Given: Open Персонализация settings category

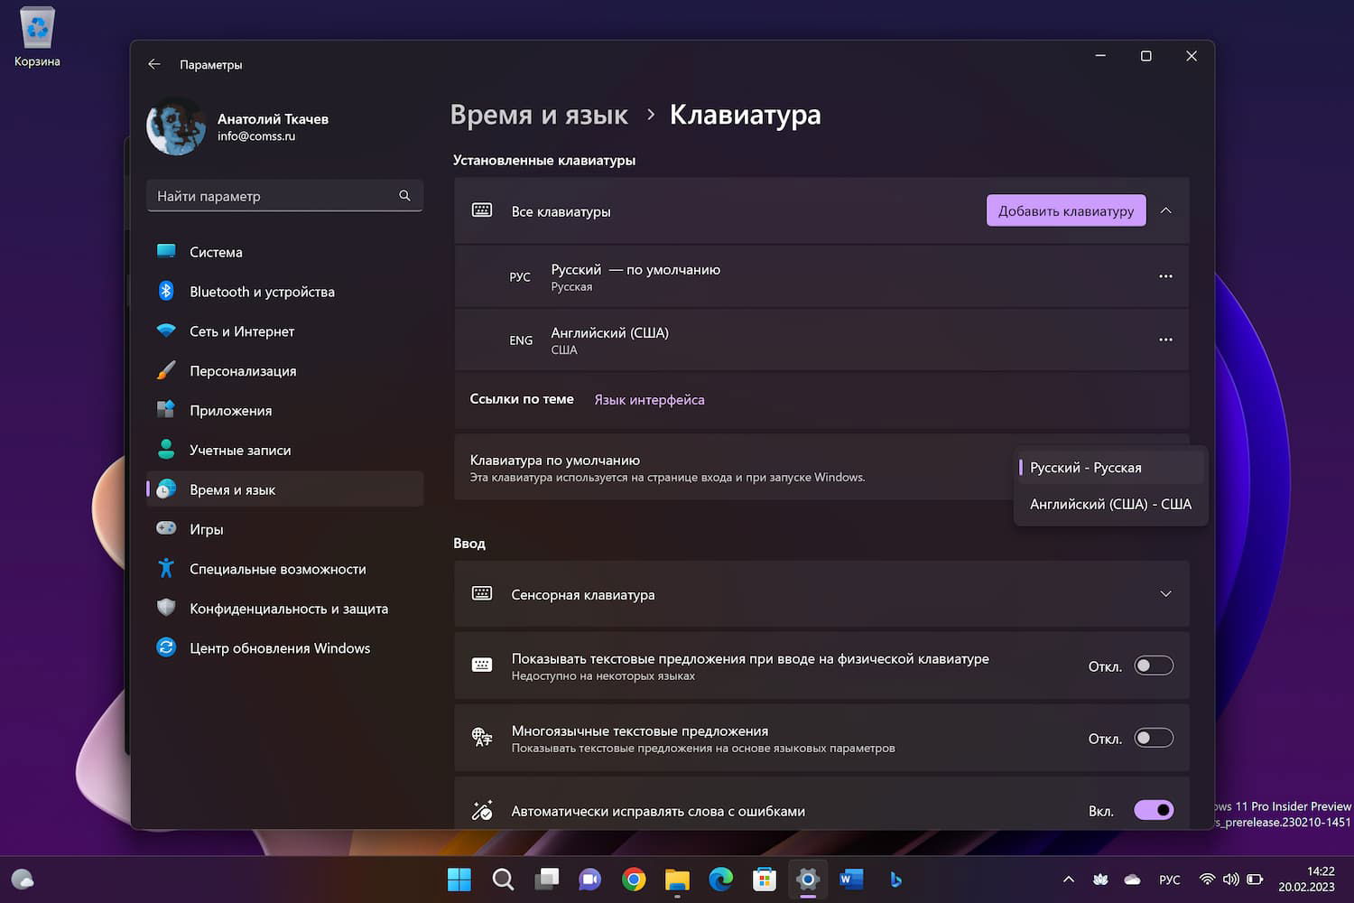Looking at the screenshot, I should 284,371.
